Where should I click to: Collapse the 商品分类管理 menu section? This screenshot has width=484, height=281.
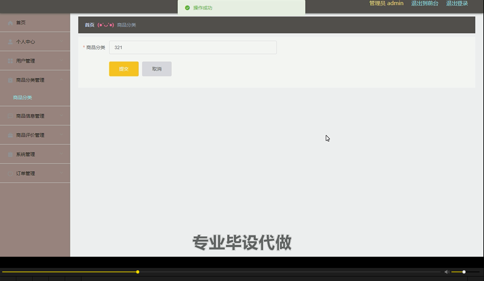click(62, 80)
